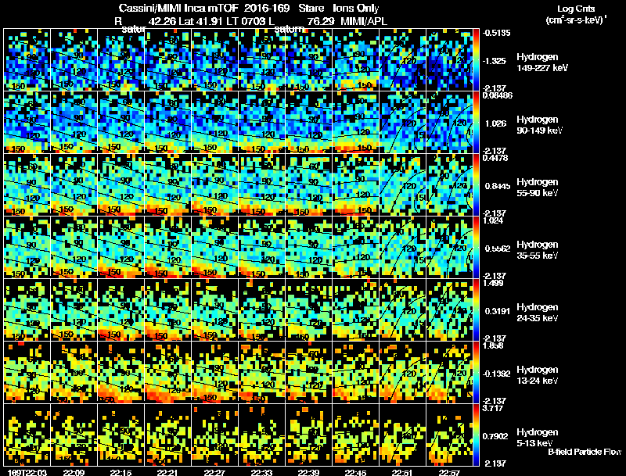Click the 'Hydrogen 5-13 keV' row label
This screenshot has height=476, width=626.
538,438
